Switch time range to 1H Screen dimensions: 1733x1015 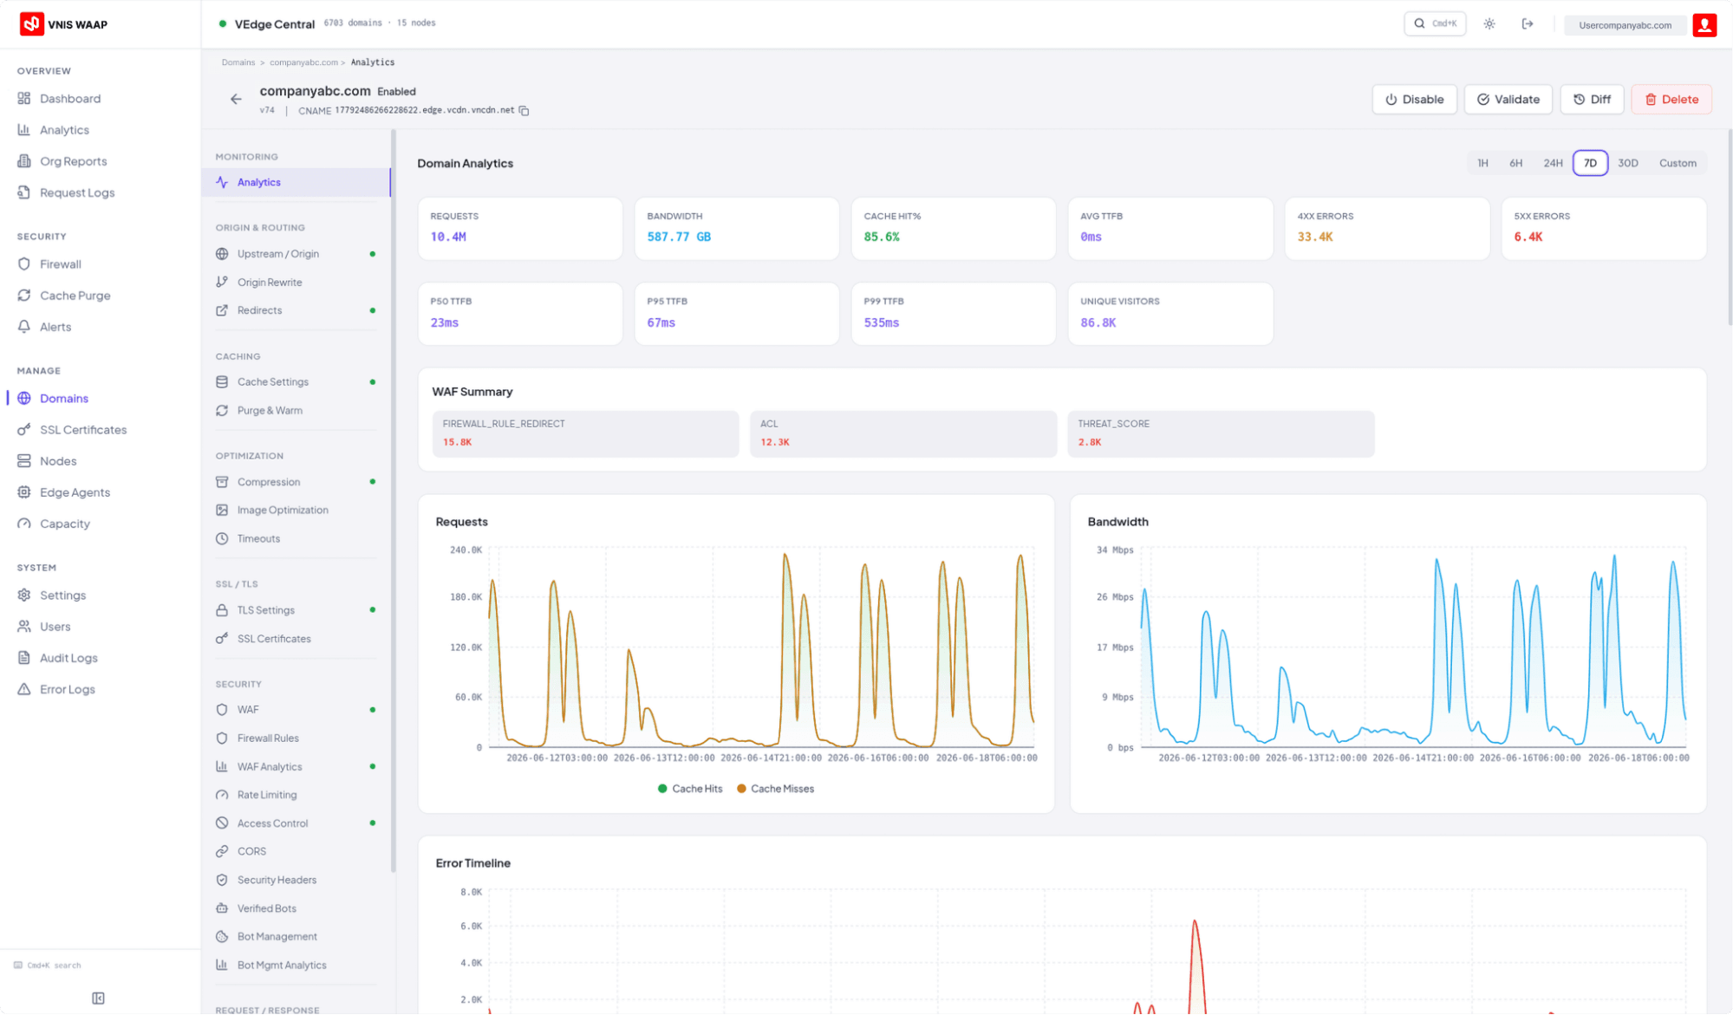coord(1482,163)
